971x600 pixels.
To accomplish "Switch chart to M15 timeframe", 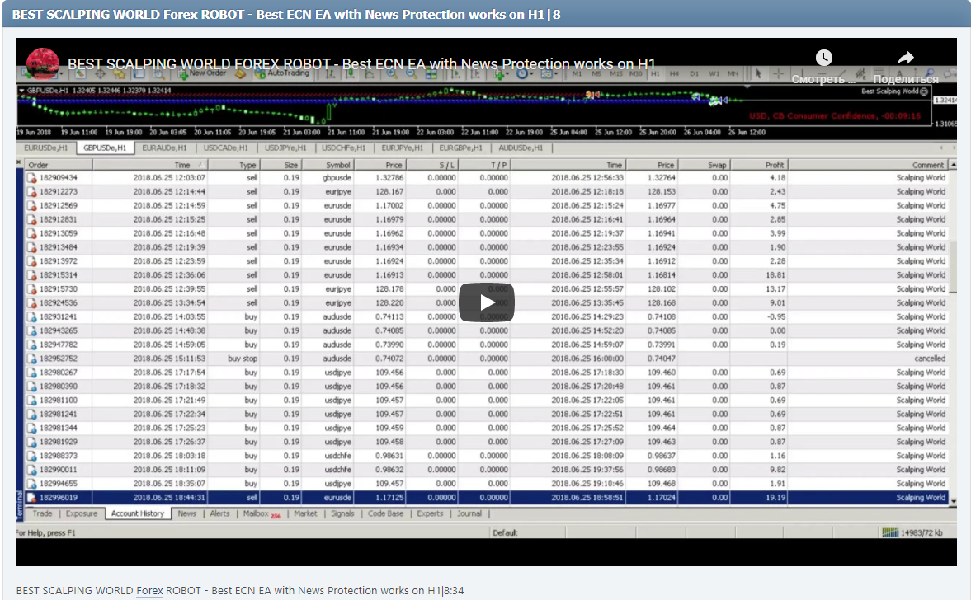I will point(615,73).
